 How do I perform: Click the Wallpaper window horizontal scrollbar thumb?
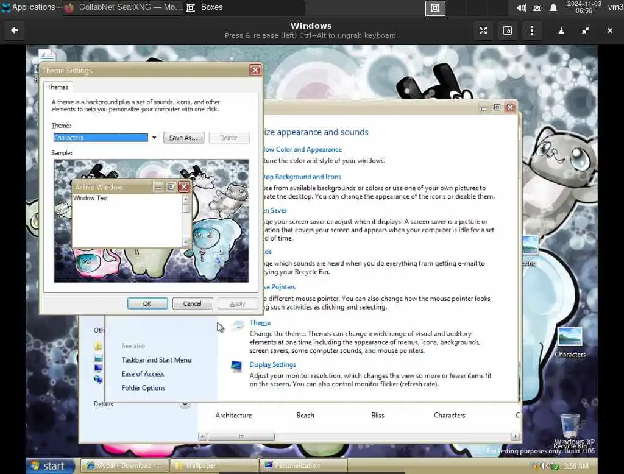241,437
